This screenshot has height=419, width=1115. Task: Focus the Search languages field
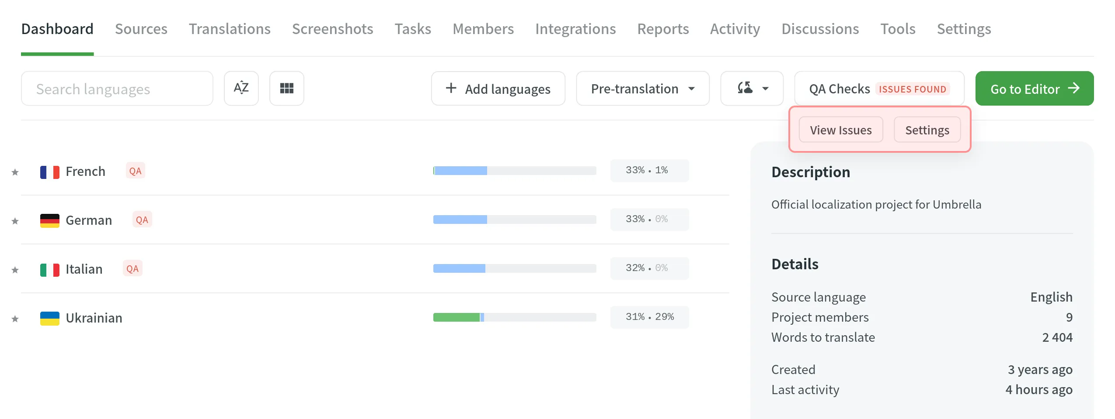(x=117, y=89)
